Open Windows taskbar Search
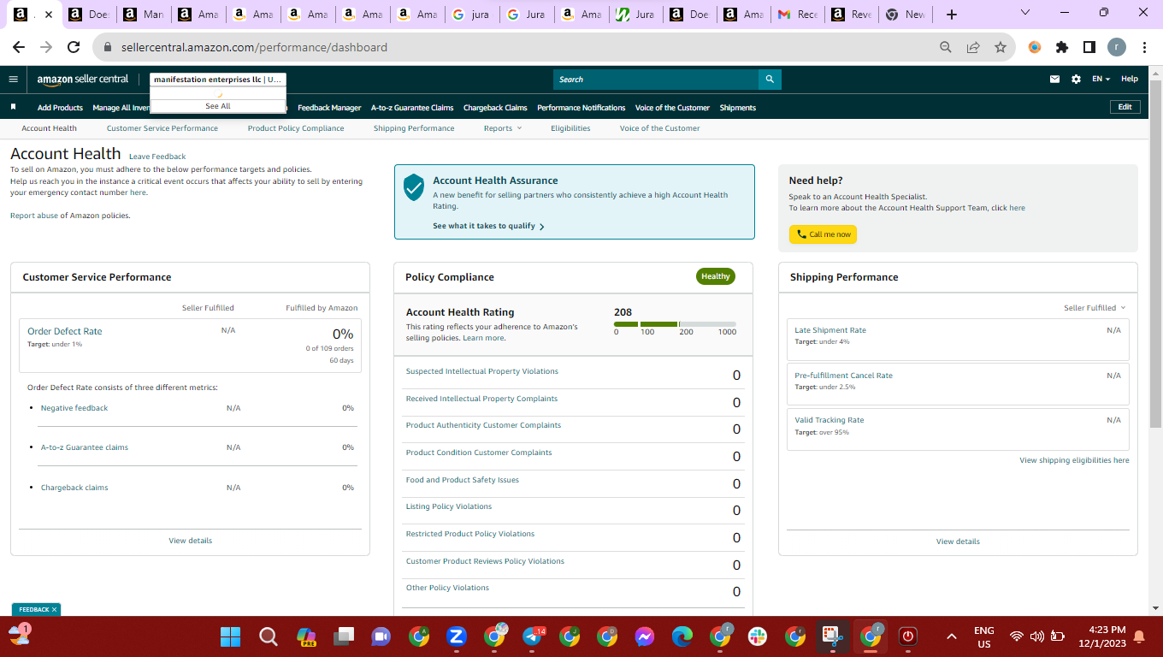The width and height of the screenshot is (1163, 657). tap(268, 636)
